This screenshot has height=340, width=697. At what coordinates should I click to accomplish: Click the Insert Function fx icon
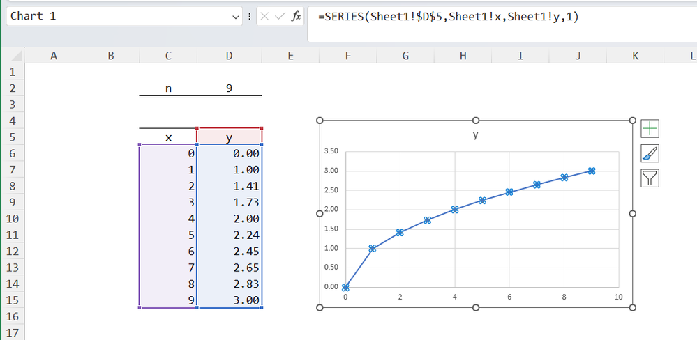(296, 17)
